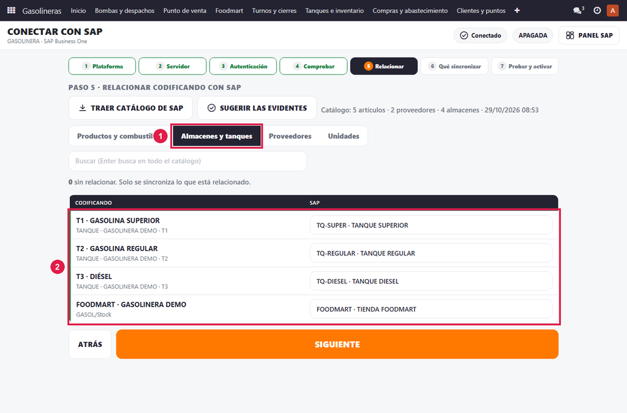The image size is (627, 413).
Task: Open the Clientes y puntos menu
Action: pyautogui.click(x=481, y=10)
